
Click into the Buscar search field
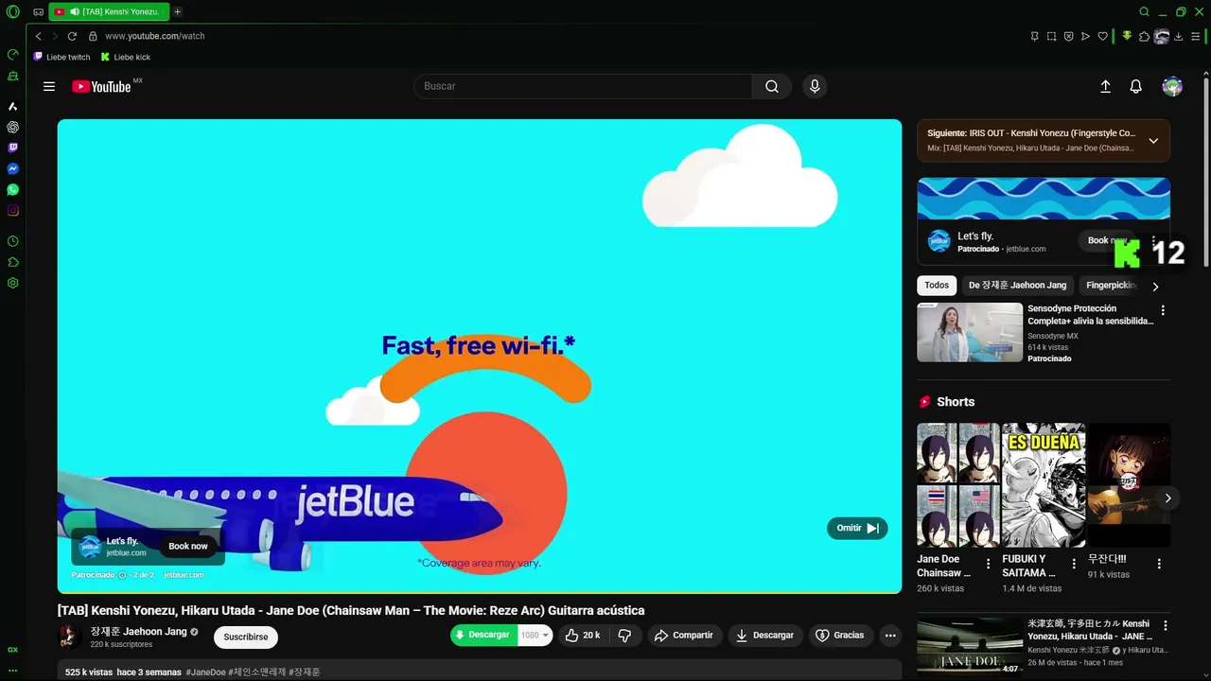[583, 86]
